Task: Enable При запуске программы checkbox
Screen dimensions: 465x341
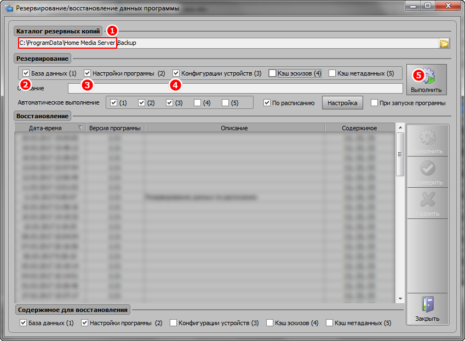Action: [375, 103]
